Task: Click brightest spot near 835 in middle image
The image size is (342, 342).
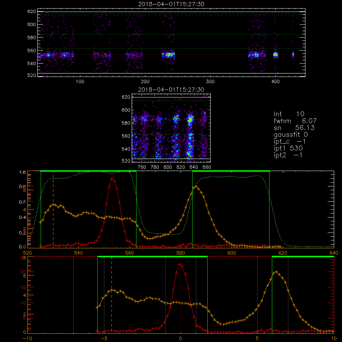Action: (x=190, y=119)
